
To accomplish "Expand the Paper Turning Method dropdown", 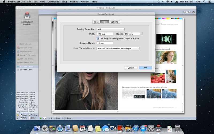I will coord(118,49).
